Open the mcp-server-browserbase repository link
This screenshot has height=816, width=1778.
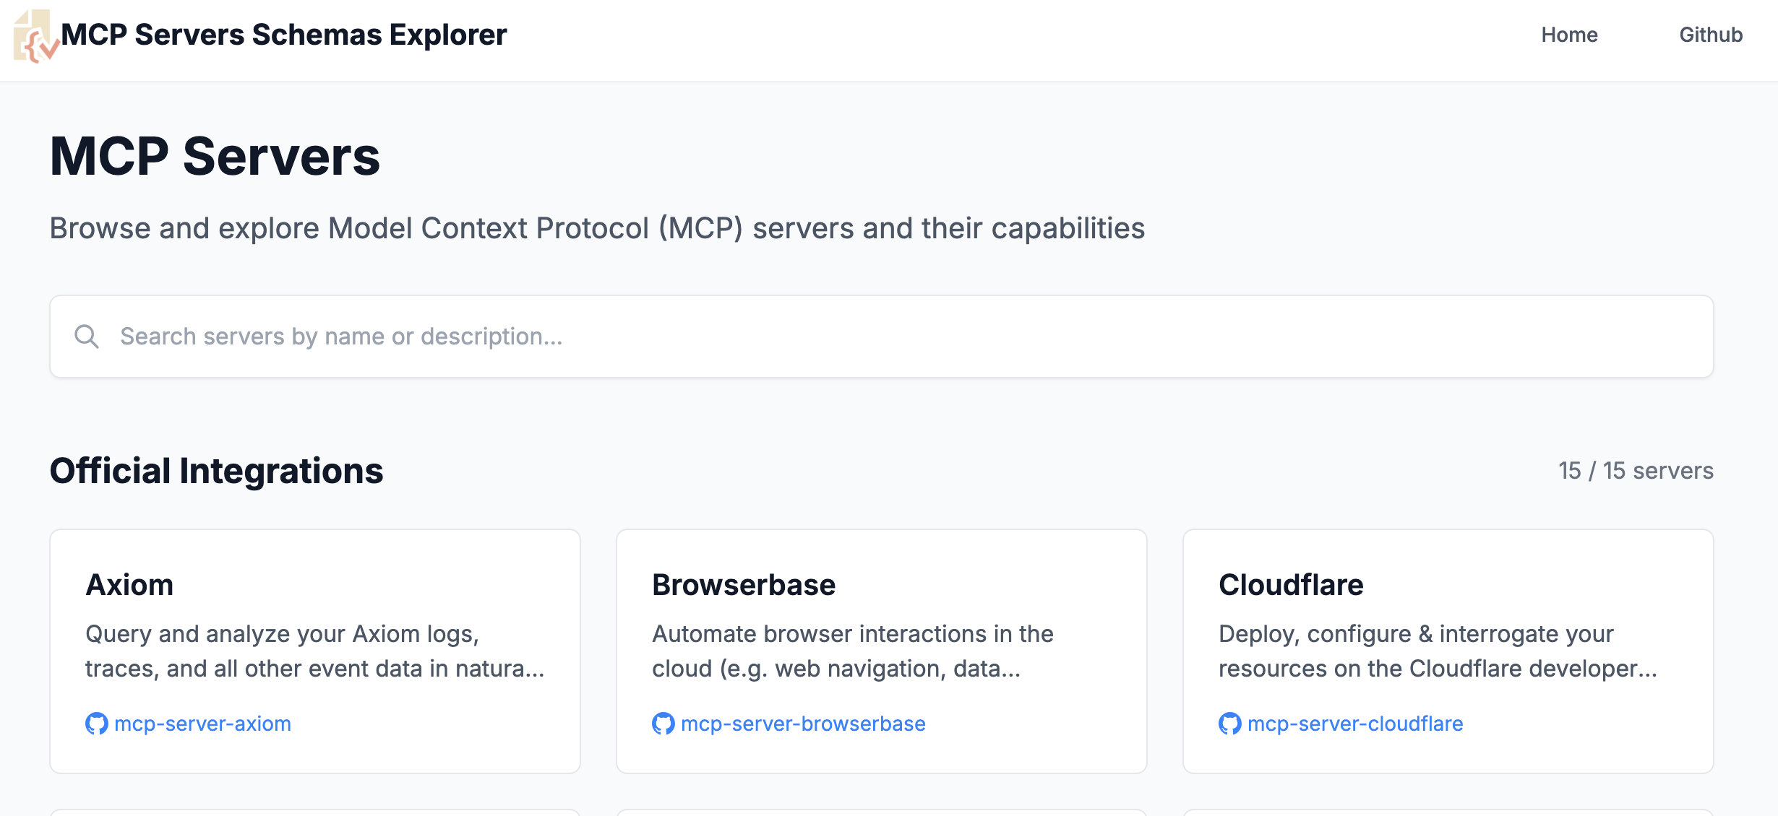[803, 724]
